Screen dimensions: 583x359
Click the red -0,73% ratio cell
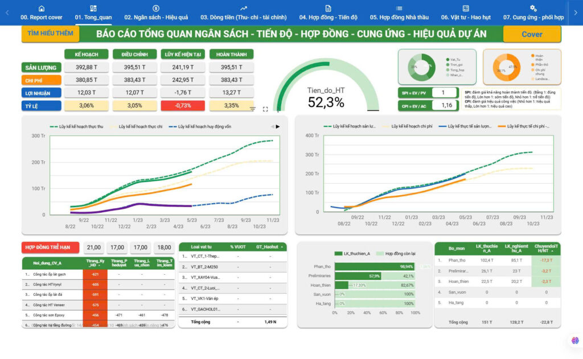(183, 106)
